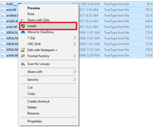Select Properties at the menu bottom

[x=35, y=121]
